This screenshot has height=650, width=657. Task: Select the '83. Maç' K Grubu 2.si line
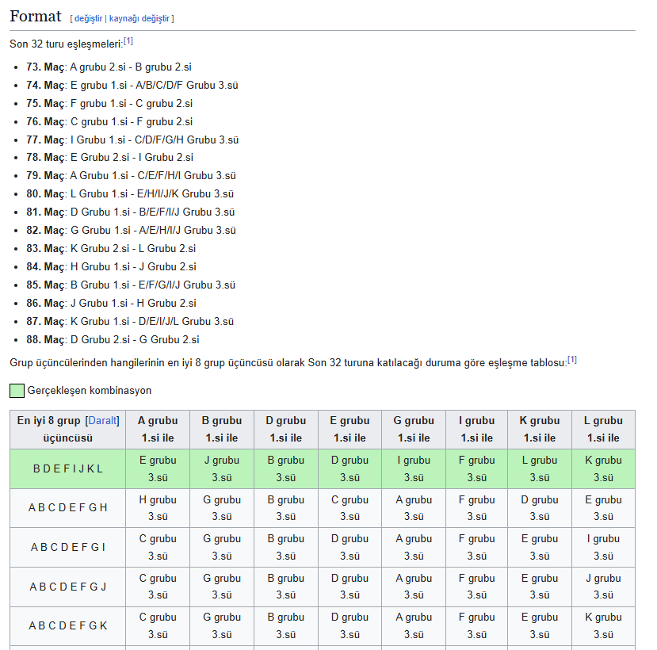(x=111, y=249)
